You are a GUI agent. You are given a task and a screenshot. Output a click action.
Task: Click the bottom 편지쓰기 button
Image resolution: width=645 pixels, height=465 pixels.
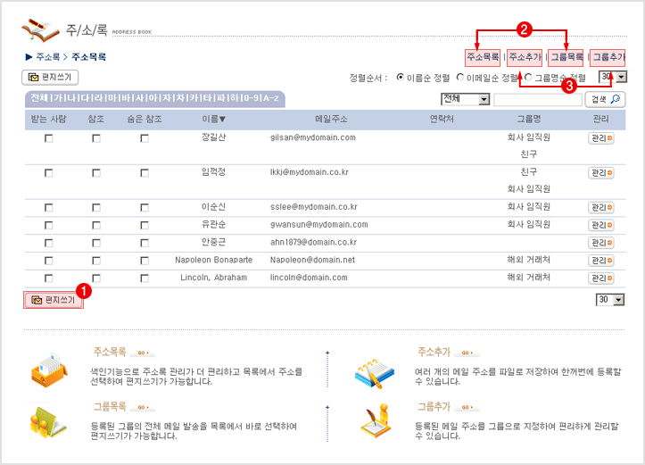[x=54, y=301]
